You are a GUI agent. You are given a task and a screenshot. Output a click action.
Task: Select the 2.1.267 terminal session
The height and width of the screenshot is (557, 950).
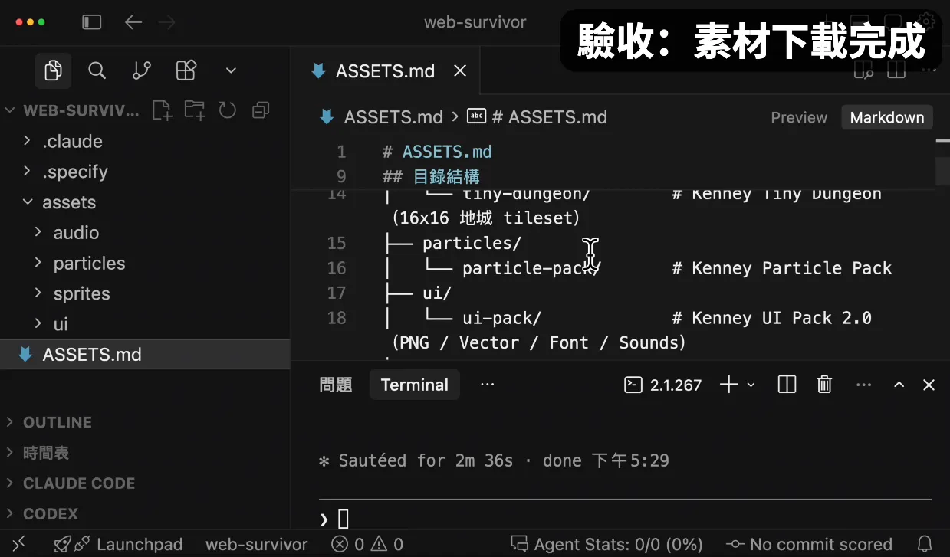pyautogui.click(x=663, y=385)
